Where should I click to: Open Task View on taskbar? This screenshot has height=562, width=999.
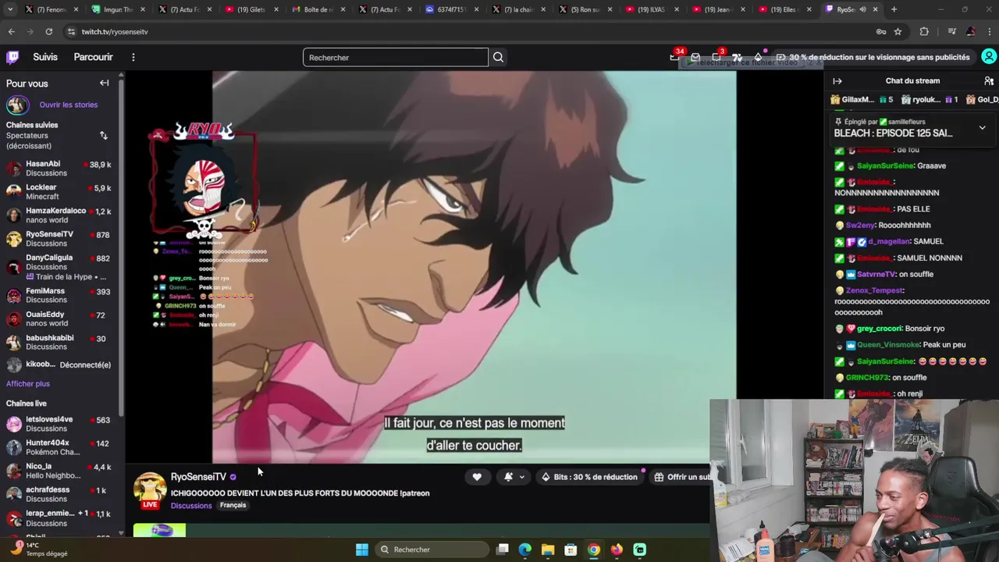(503, 550)
